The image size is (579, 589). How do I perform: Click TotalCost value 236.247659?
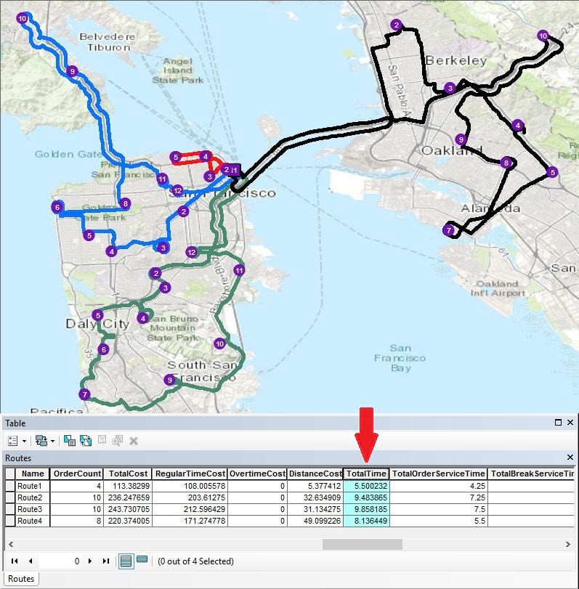(128, 497)
